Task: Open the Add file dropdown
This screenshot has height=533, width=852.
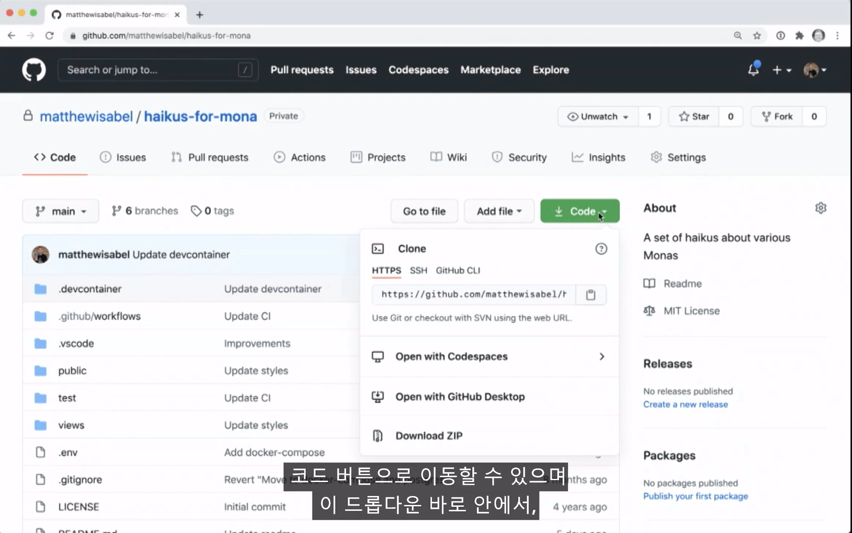Action: point(499,211)
